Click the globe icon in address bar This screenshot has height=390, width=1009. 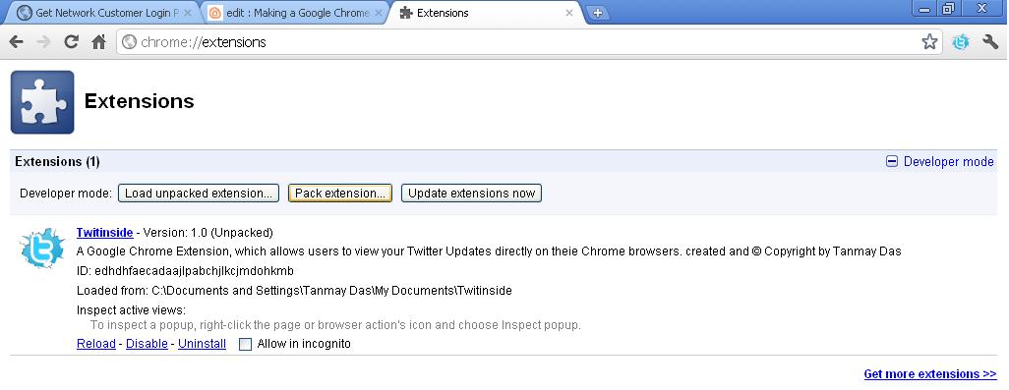130,42
